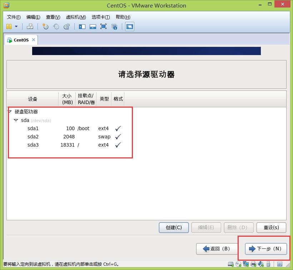293x270 pixels.
Task: Collapse the sda disk tree node
Action: (x=16, y=120)
